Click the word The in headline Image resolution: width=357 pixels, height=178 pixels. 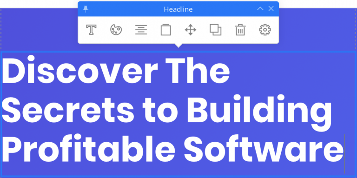(198, 70)
